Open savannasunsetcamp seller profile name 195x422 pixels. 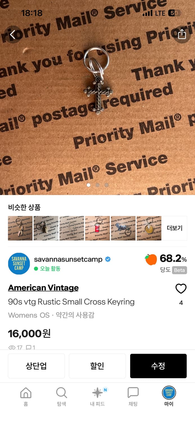68,259
